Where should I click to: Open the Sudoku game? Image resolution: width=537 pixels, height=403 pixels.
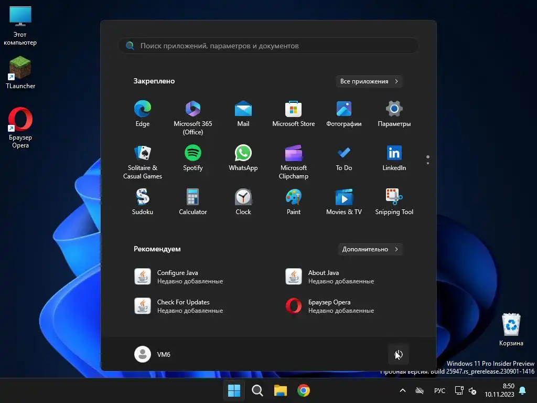click(x=143, y=202)
